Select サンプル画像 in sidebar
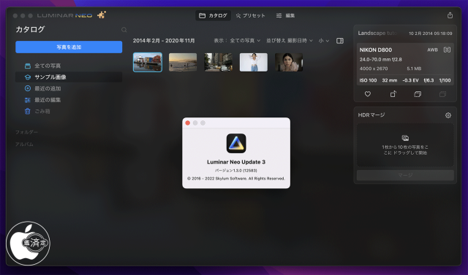Image resolution: width=468 pixels, height=275 pixels. [x=69, y=77]
